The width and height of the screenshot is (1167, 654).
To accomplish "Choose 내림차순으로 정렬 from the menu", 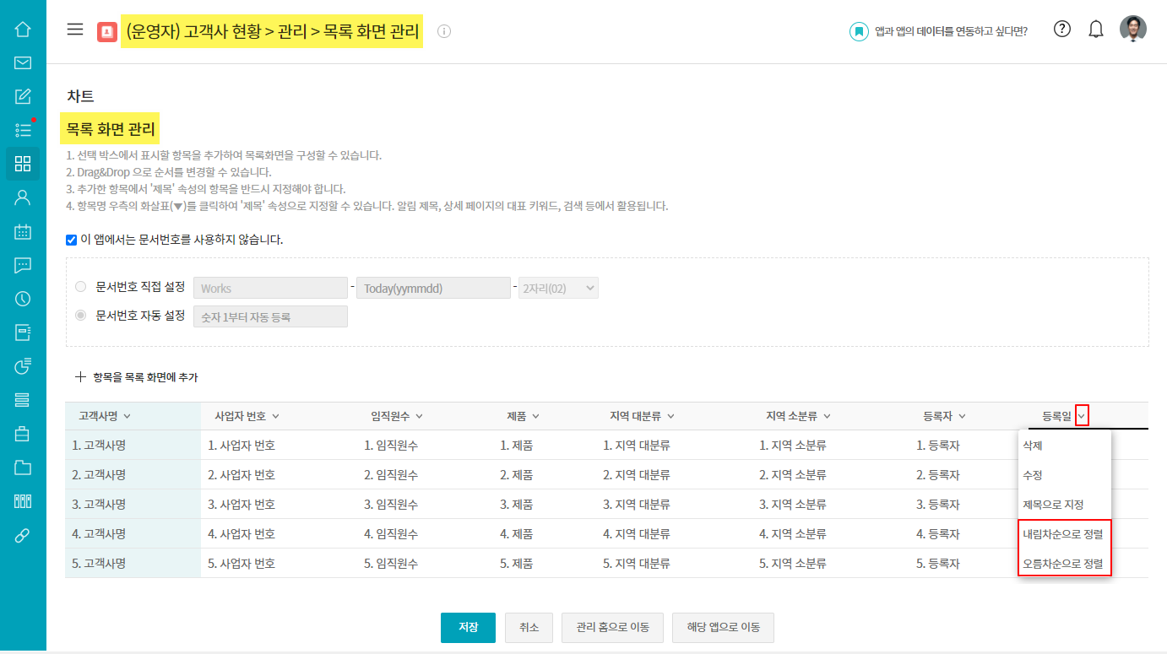I will pos(1064,533).
